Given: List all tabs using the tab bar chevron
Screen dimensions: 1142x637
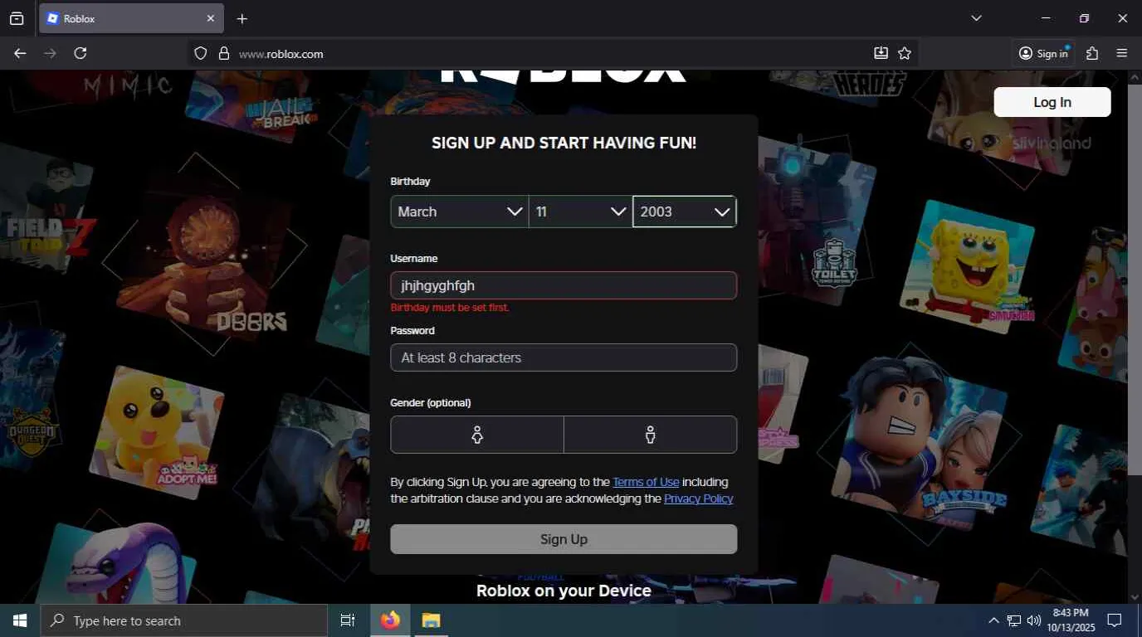Looking at the screenshot, I should click(x=976, y=18).
